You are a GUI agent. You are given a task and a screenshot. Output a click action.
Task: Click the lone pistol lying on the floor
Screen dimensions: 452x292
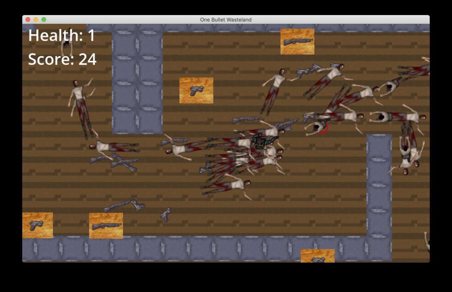pyautogui.click(x=165, y=215)
